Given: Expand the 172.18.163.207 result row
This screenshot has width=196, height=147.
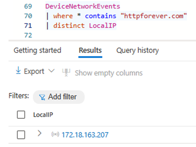Looking at the screenshot, I should tap(40, 133).
